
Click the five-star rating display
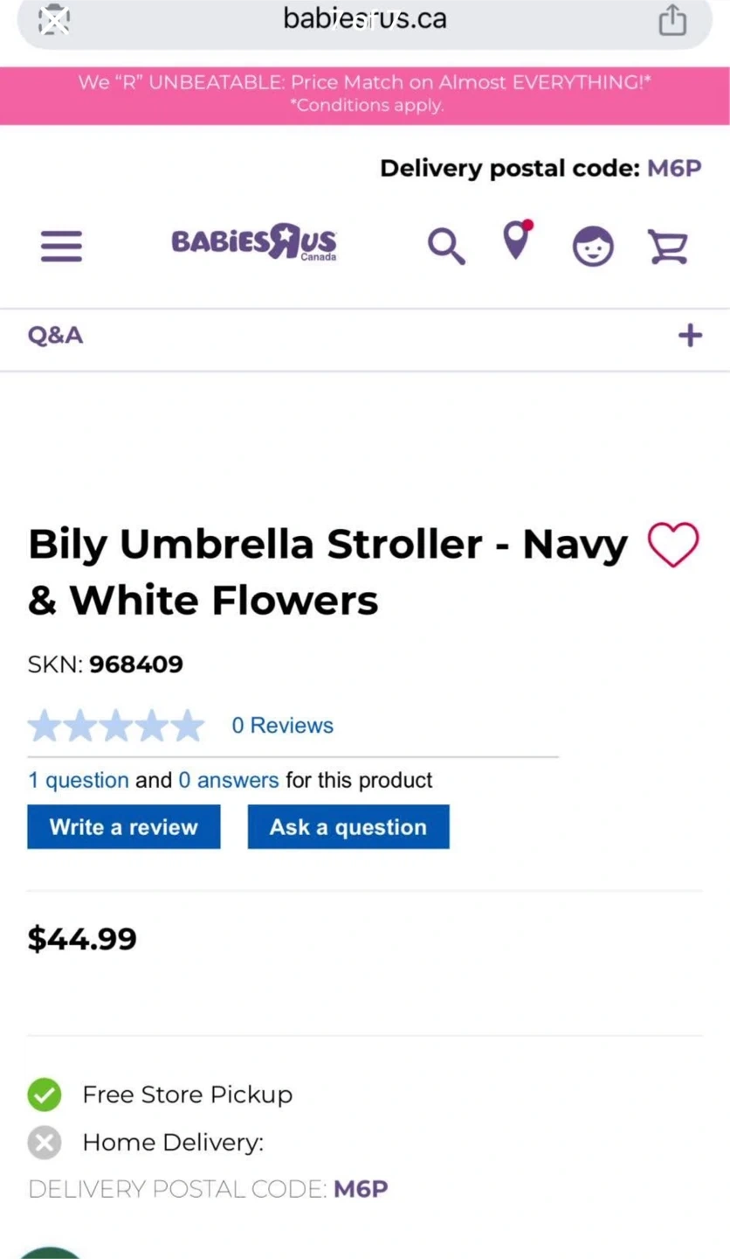116,726
